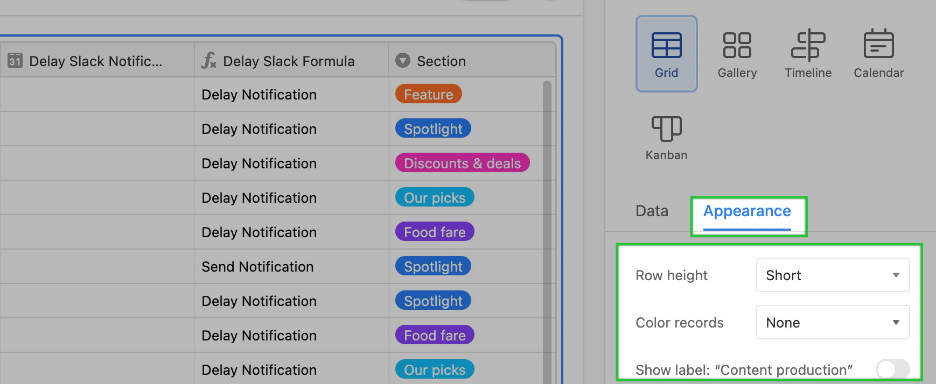This screenshot has height=384, width=936.
Task: Toggle Show label "Content production" switch
Action: coord(892,369)
